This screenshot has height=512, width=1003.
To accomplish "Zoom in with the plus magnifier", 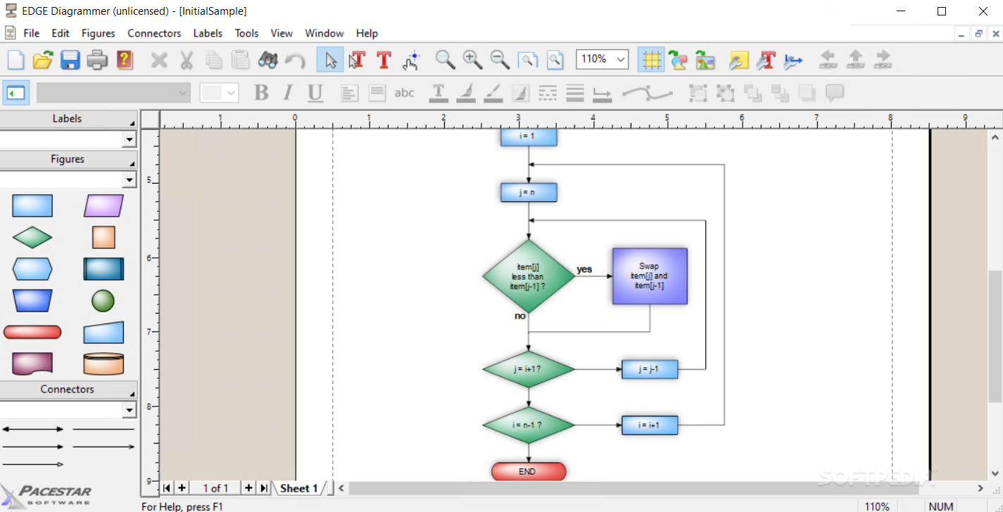I will pos(472,60).
